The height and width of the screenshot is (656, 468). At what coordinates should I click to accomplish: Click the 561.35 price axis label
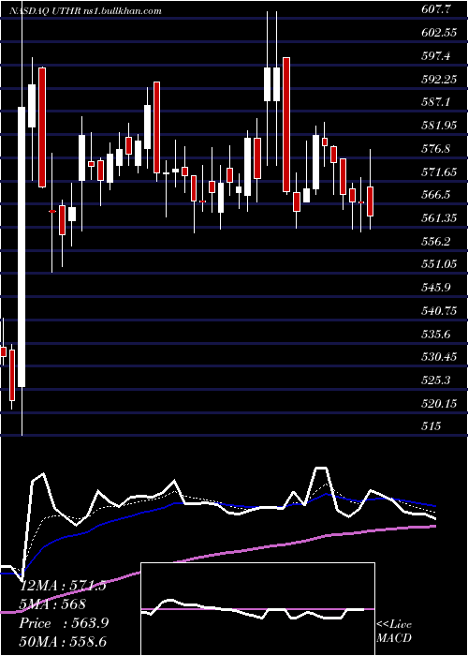439,218
